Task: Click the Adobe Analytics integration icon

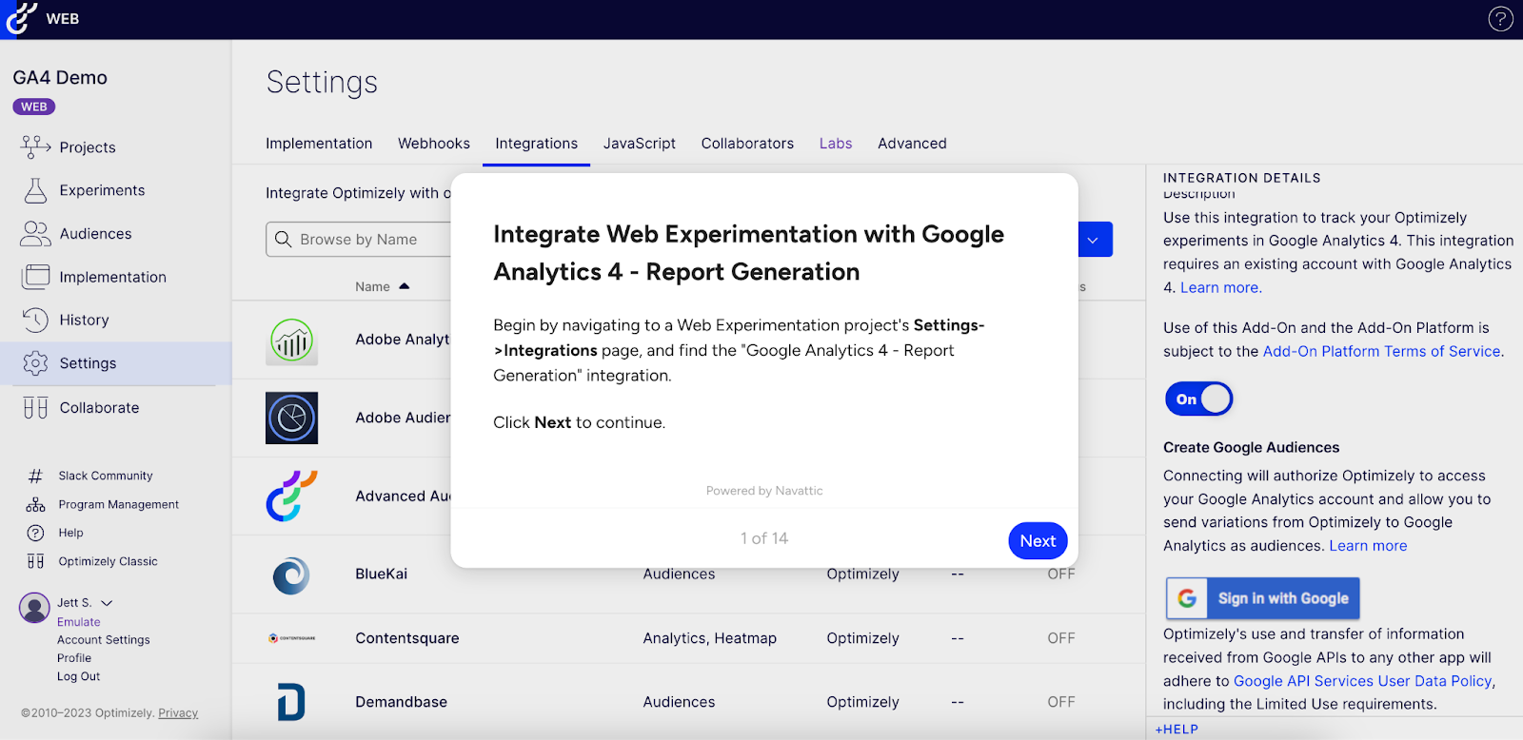Action: pyautogui.click(x=291, y=341)
